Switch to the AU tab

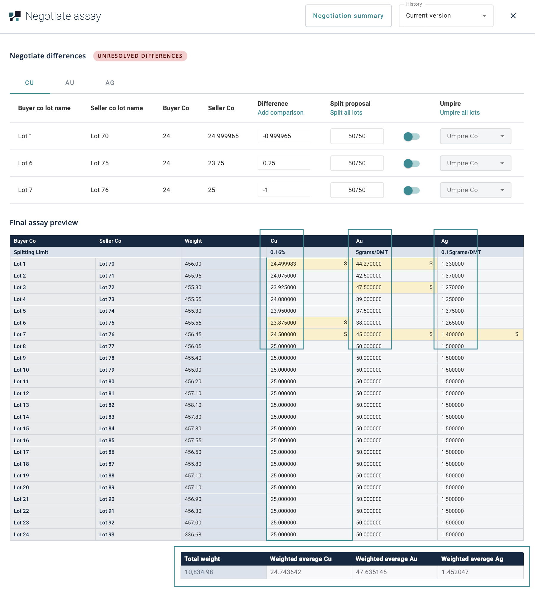pos(70,83)
